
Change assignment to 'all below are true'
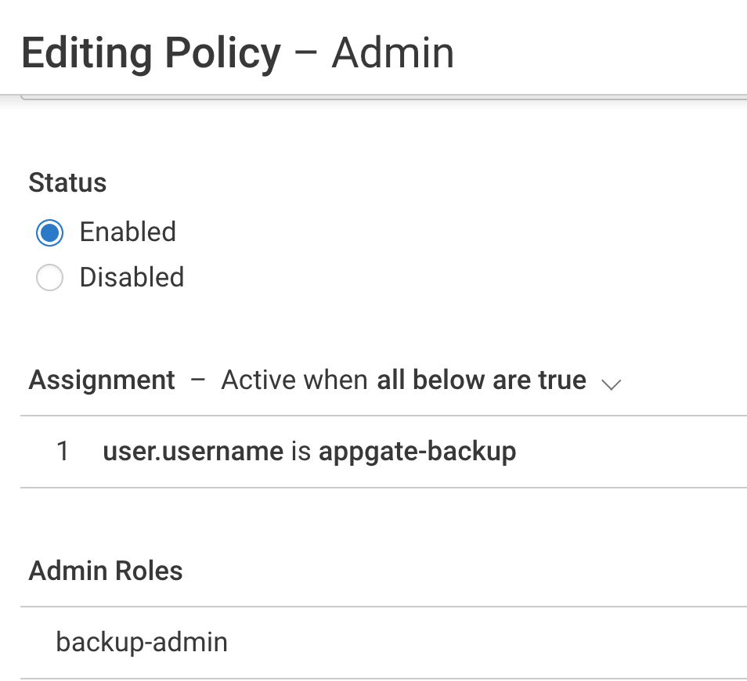point(481,380)
